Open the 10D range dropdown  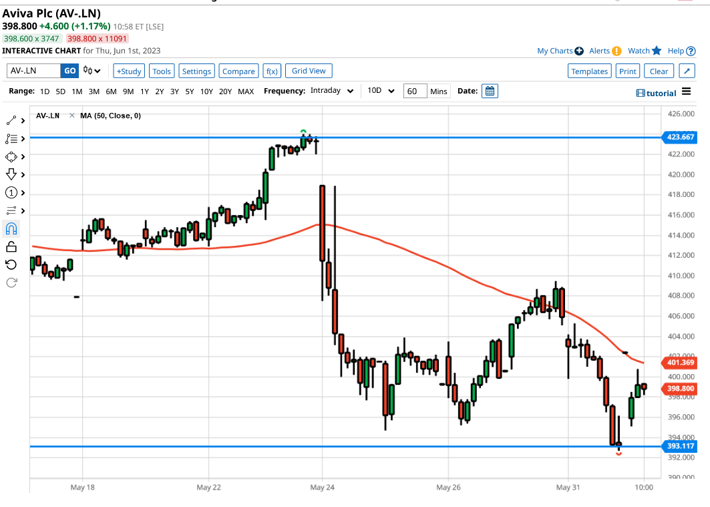click(x=379, y=91)
